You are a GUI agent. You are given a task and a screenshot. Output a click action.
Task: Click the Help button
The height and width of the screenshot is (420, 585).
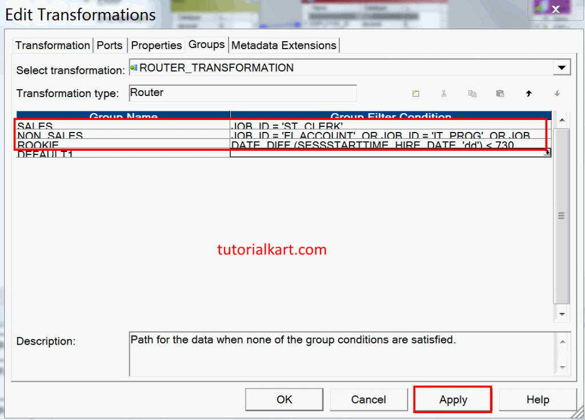537,399
